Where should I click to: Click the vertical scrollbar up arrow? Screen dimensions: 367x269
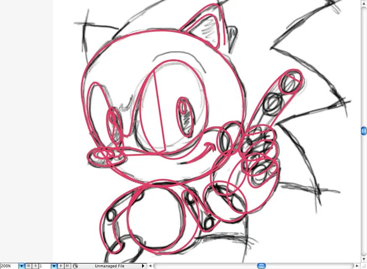[x=364, y=3]
